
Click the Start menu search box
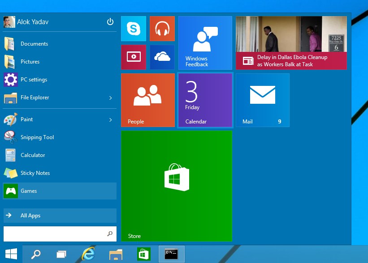[x=55, y=233]
